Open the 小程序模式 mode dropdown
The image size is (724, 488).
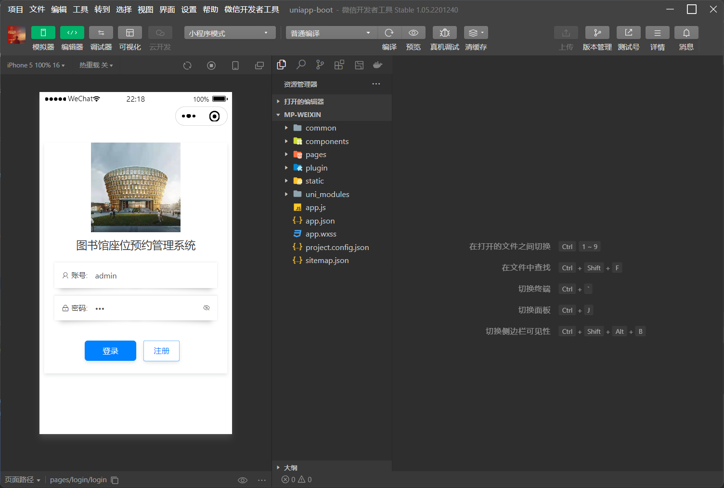(x=229, y=33)
